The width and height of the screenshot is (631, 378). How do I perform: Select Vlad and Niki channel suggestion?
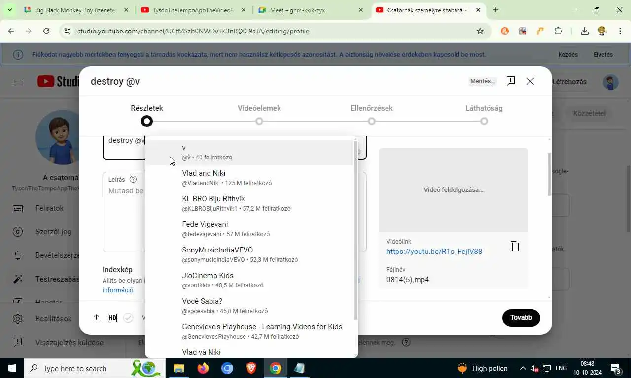[x=249, y=178]
